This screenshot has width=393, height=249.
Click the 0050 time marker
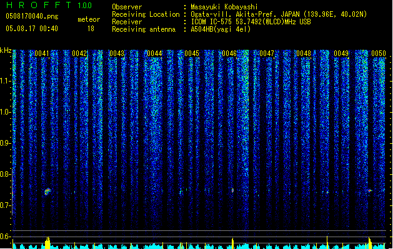click(379, 54)
